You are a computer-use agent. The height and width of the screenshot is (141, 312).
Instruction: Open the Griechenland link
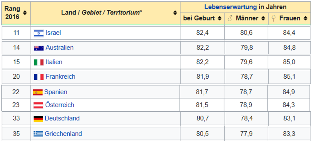63,134
